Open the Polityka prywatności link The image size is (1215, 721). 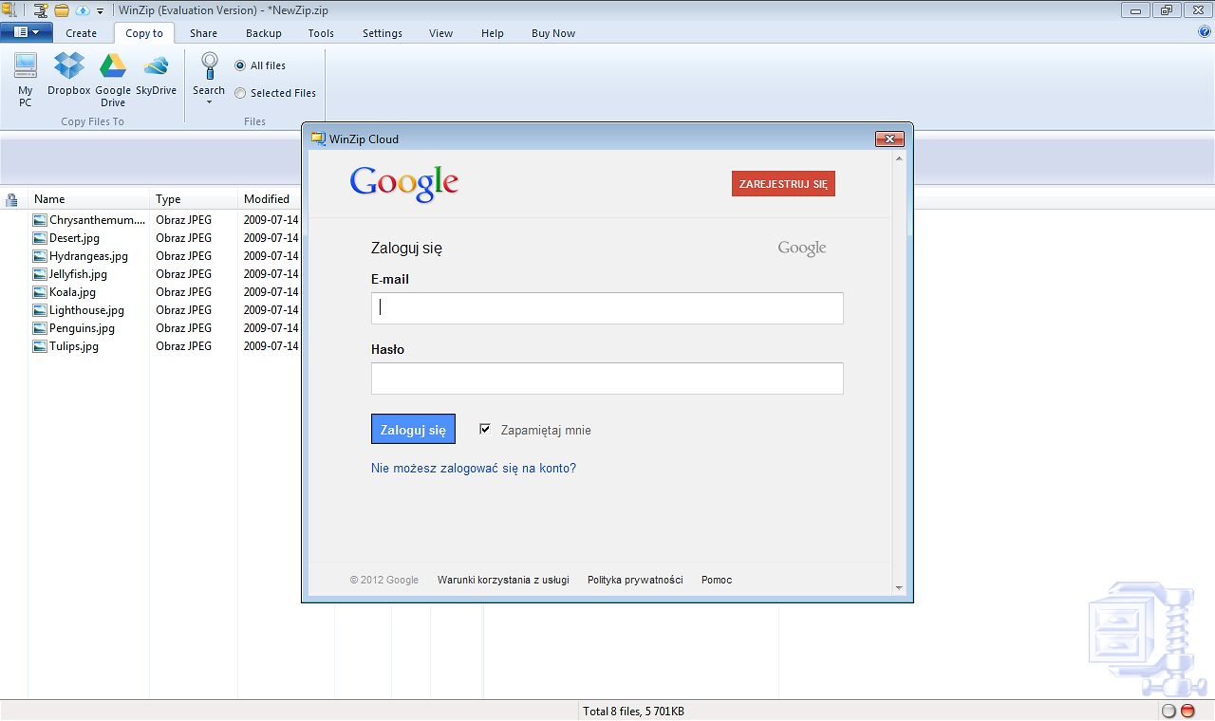[635, 580]
